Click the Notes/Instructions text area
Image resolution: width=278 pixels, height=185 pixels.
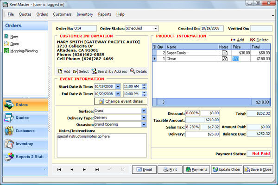pyautogui.click(x=101, y=146)
